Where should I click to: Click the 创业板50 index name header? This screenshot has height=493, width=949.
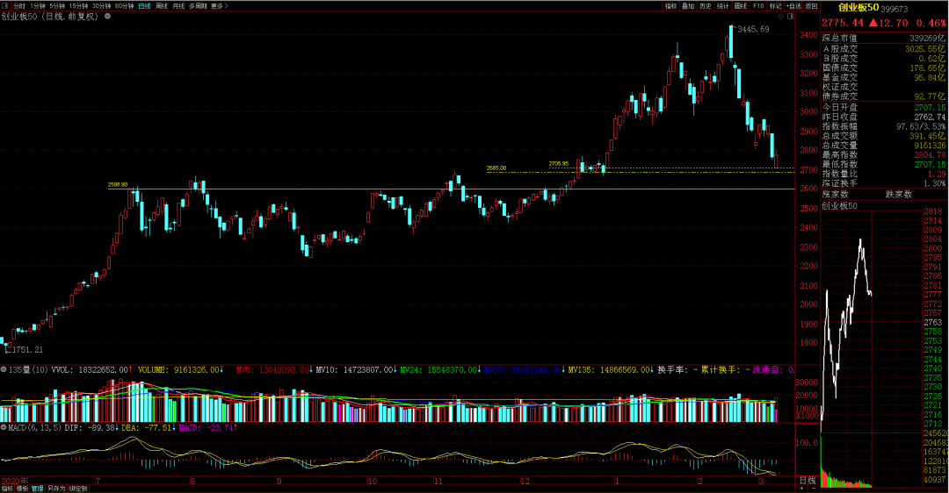tap(858, 7)
